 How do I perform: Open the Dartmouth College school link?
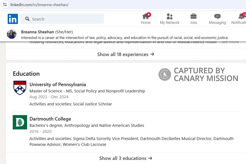coord(50,119)
